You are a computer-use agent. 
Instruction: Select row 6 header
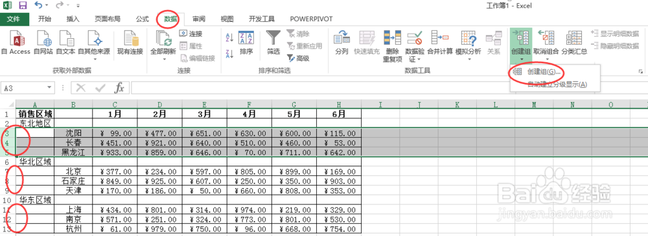coord(7,162)
